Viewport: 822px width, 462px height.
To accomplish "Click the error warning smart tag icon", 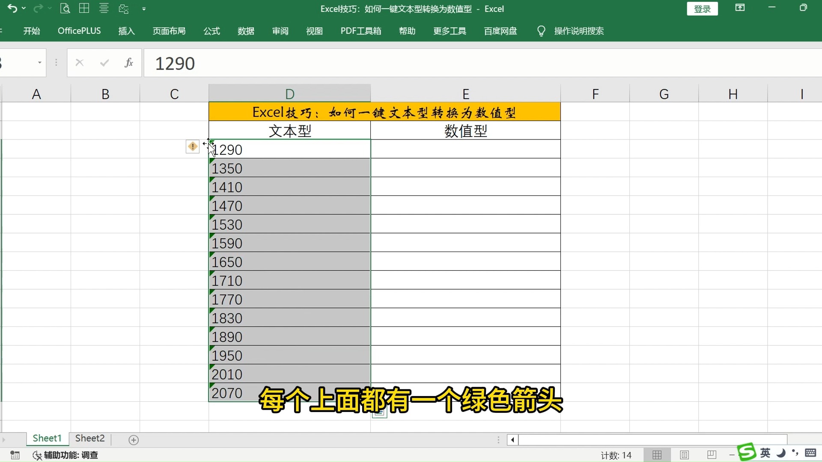I will (x=193, y=146).
